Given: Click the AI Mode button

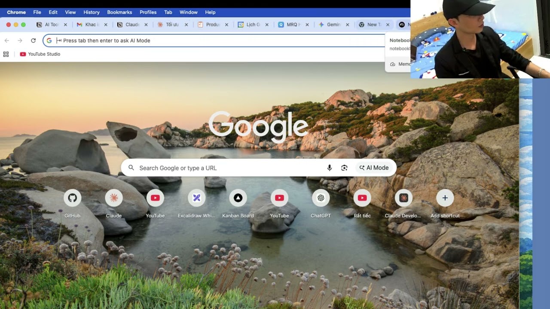Looking at the screenshot, I should click(x=374, y=168).
